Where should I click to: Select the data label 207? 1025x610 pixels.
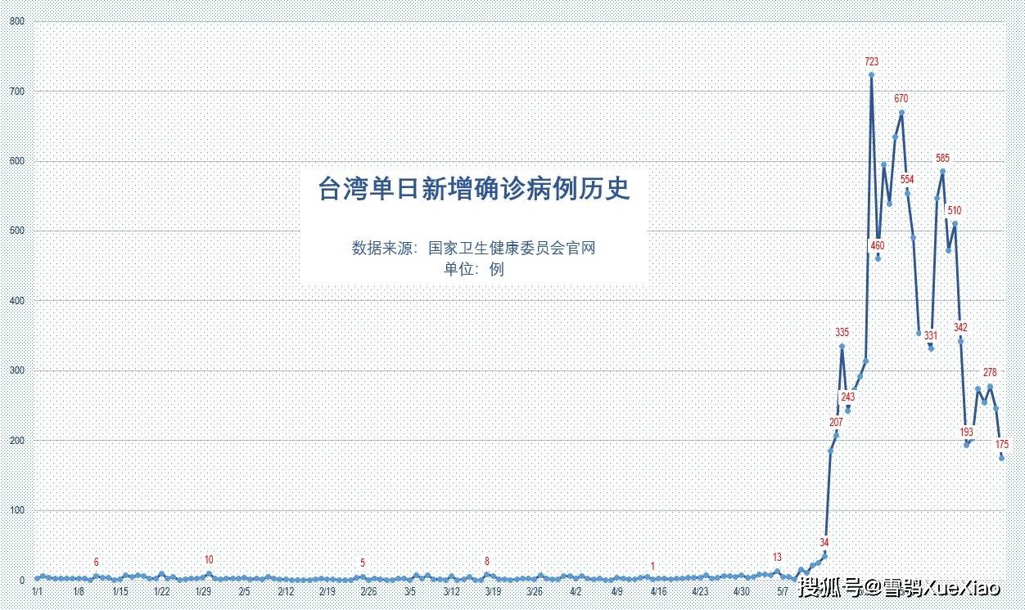[836, 422]
